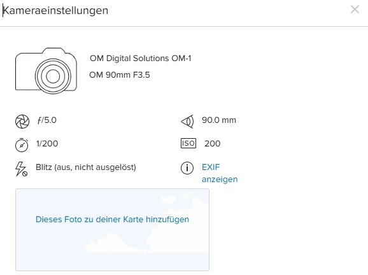Click Dieses Foto zu deiner Karte hinzufügen

[112, 220]
